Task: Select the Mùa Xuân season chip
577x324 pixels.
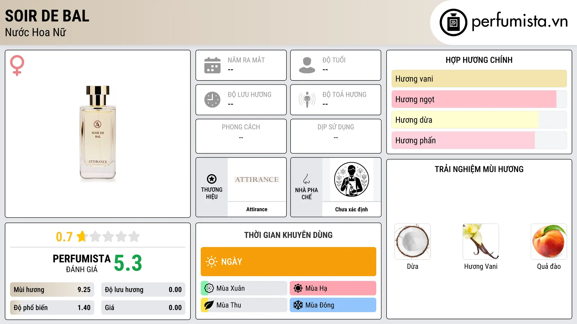Action: (x=244, y=288)
